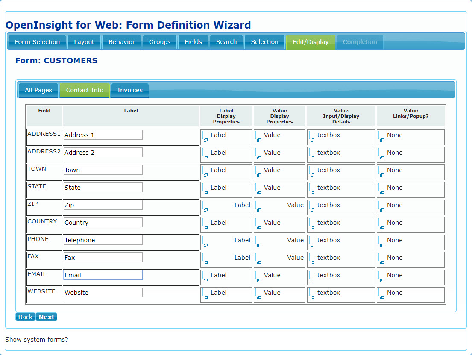
Task: Click the 'STATE' field name cell
Action: point(44,190)
